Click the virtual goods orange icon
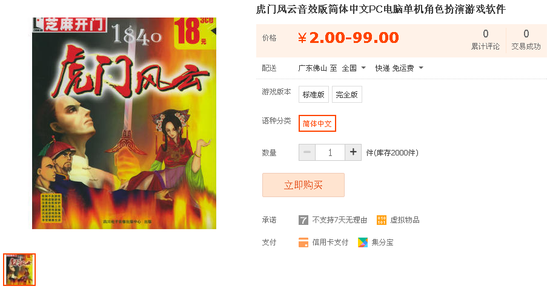 (381, 220)
